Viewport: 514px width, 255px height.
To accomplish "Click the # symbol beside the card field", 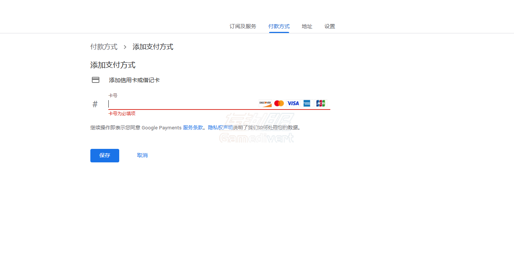I will tap(95, 104).
